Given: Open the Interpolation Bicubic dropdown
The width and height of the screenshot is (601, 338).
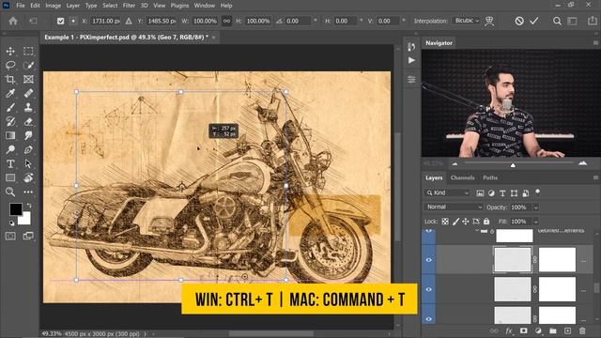Looking at the screenshot, I should point(466,21).
